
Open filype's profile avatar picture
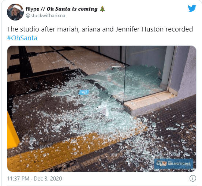pos(15,12)
